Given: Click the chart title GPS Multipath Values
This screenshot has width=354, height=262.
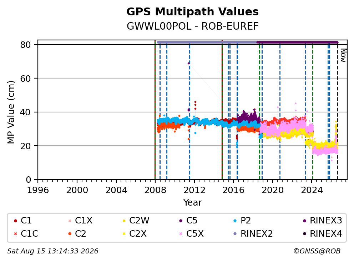Looking at the screenshot, I should (x=192, y=12).
